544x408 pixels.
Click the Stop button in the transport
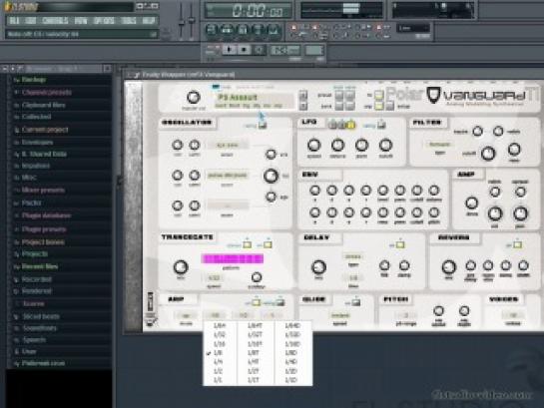coord(245,50)
